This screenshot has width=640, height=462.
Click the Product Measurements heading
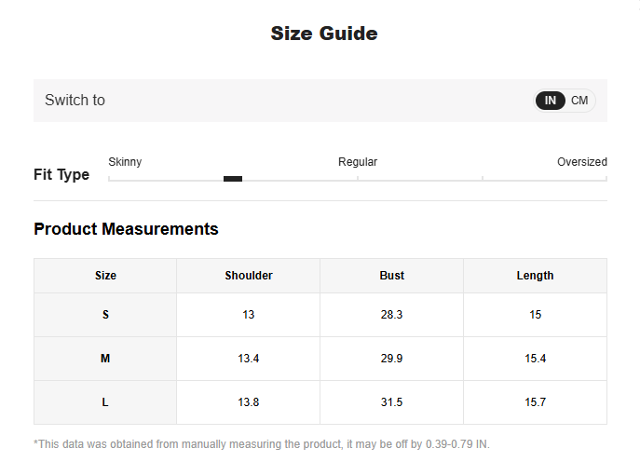126,229
